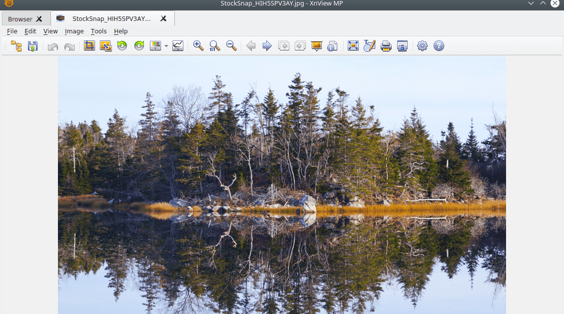Rotate image clockwise

tap(139, 45)
